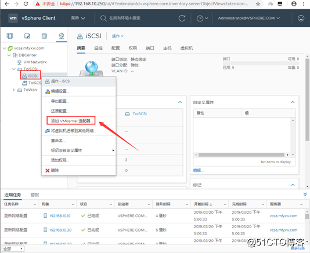Screen dimensions: 310x253
Task: Open host link 192.168.10.30 in tasks
Action: (60, 230)
